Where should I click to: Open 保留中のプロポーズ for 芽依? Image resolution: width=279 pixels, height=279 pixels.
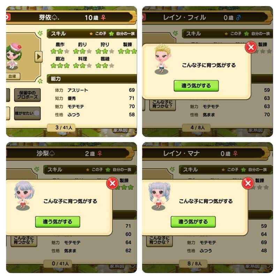(x=28, y=95)
